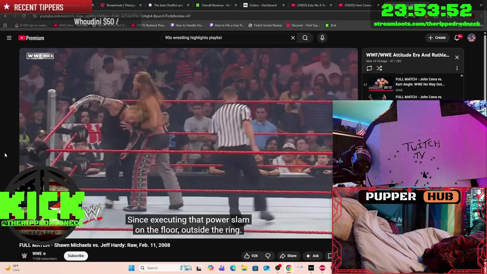Image resolution: width=487 pixels, height=274 pixels.
Task: Open File Explorer on the taskbar
Action: pyautogui.click(x=244, y=268)
